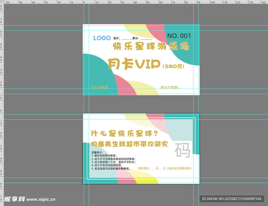Image resolution: width=268 pixels, height=206 pixels.
Task: Click the 什么是快乐星球? heading on back card
Action: coord(124,134)
